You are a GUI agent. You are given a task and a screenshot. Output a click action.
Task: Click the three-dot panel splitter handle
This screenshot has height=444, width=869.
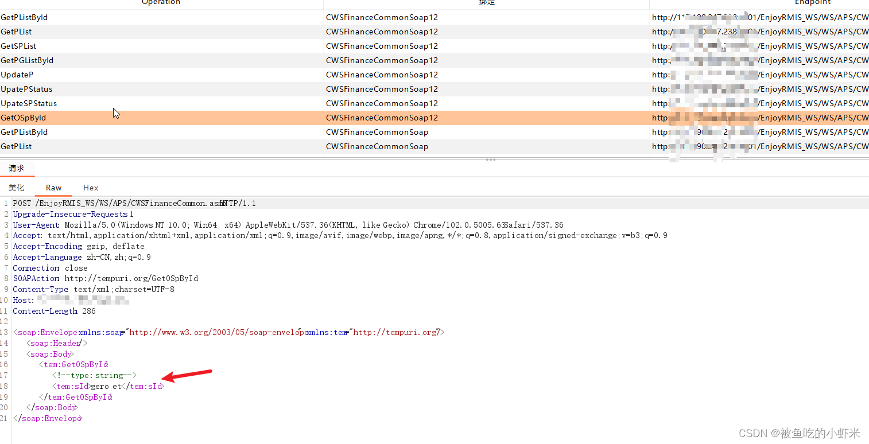[490, 160]
